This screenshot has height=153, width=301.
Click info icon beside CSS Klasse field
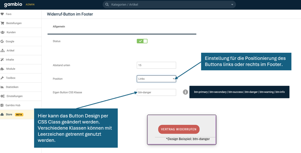pos(185,92)
